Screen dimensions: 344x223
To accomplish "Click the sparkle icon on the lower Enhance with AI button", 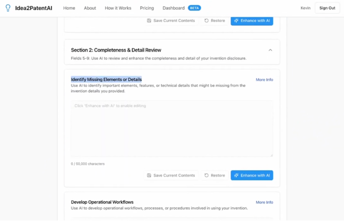I will point(236,175).
